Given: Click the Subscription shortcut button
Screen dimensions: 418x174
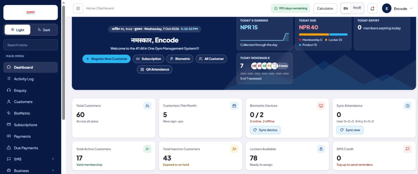Looking at the screenshot, I should [x=149, y=59].
